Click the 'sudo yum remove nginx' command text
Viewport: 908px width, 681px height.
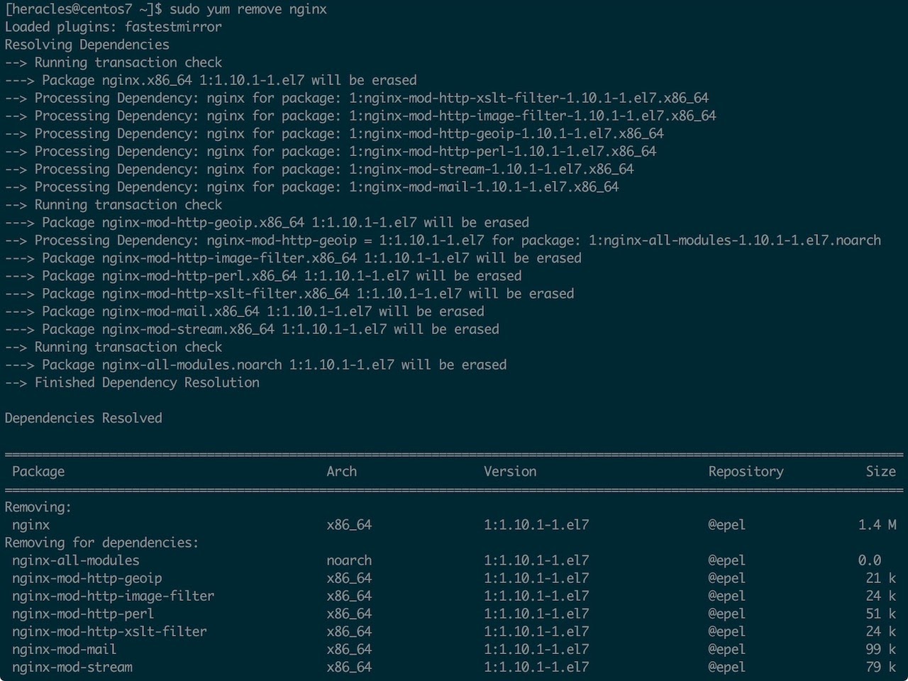pos(248,9)
